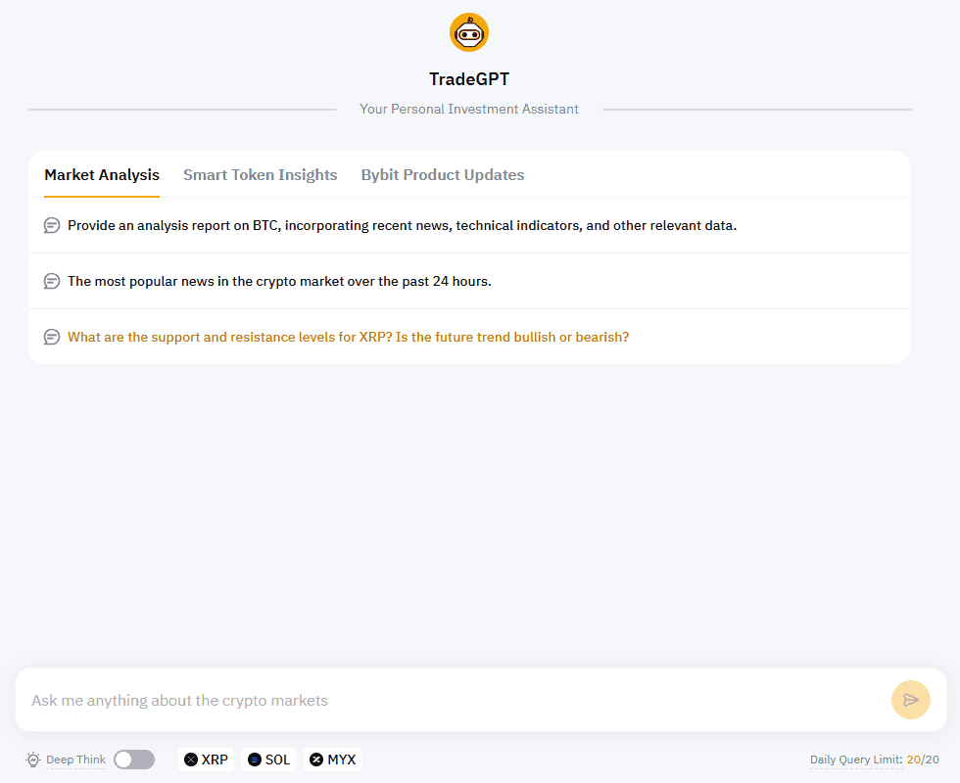Choose the SOL token chip
960x783 pixels.
269,760
